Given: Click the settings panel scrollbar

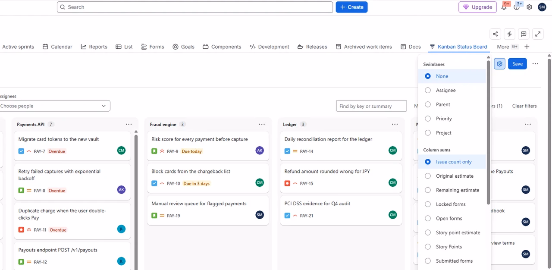Looking at the screenshot, I should [x=489, y=132].
